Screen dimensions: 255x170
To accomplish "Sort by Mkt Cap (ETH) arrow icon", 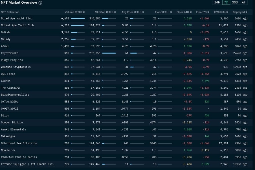I will pyautogui.click(x=115, y=12).
